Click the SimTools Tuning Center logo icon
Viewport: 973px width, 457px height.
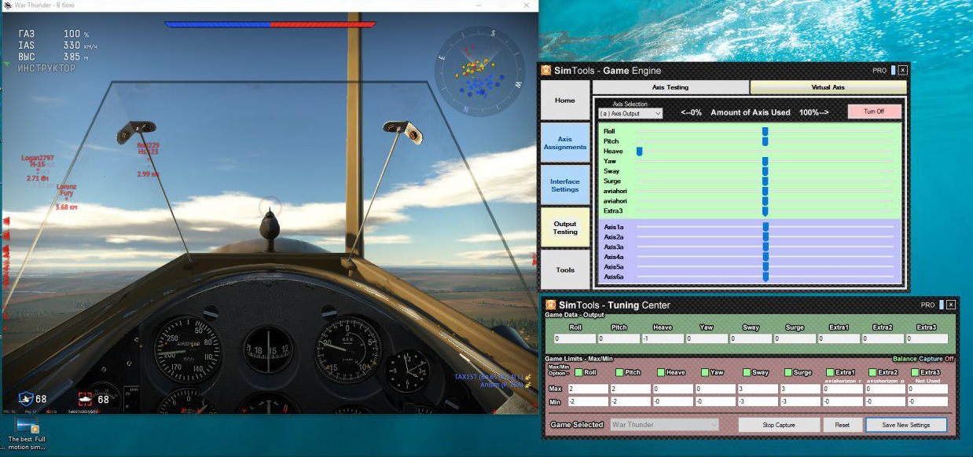point(550,305)
